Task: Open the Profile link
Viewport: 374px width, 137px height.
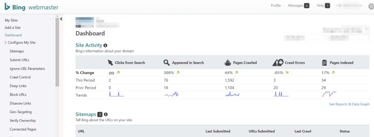Action: pyautogui.click(x=276, y=5)
